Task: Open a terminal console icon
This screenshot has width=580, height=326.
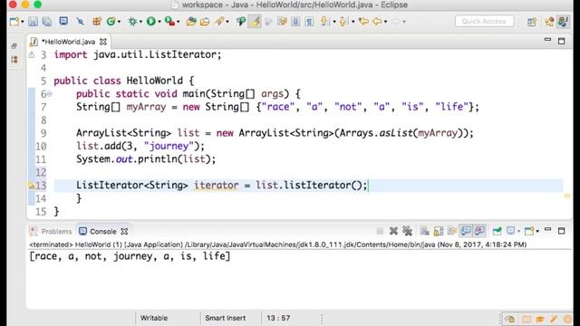Action: pyautogui.click(x=63, y=21)
